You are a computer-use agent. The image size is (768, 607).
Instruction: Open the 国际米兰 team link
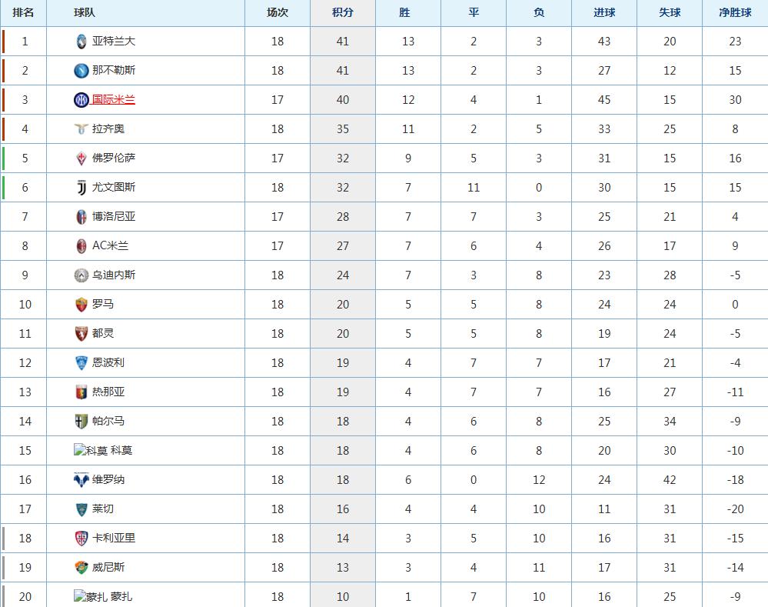pyautogui.click(x=114, y=100)
